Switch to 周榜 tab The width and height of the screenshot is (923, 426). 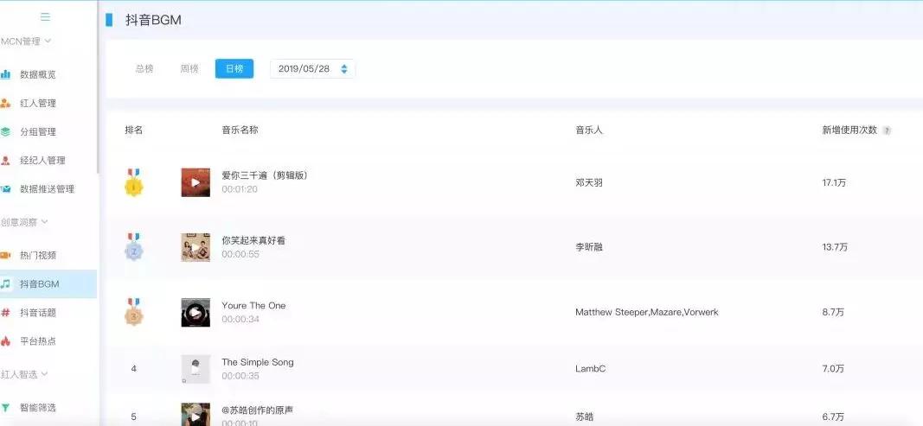point(189,69)
